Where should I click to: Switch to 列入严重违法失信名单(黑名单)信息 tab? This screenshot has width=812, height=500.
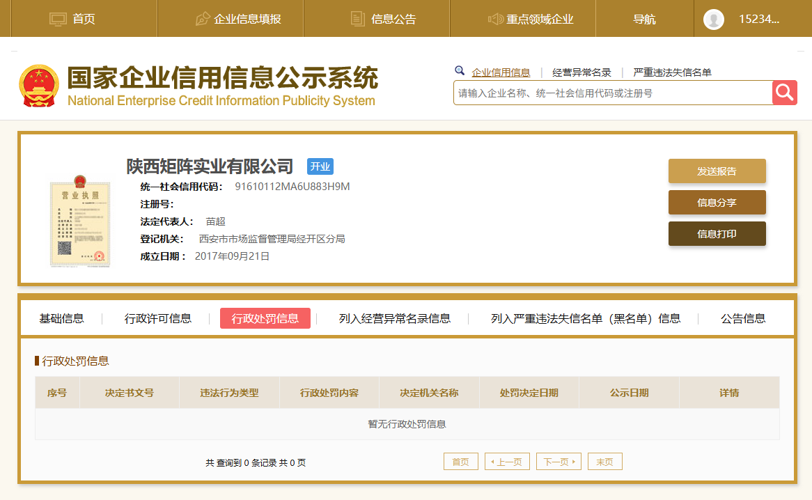(x=585, y=318)
